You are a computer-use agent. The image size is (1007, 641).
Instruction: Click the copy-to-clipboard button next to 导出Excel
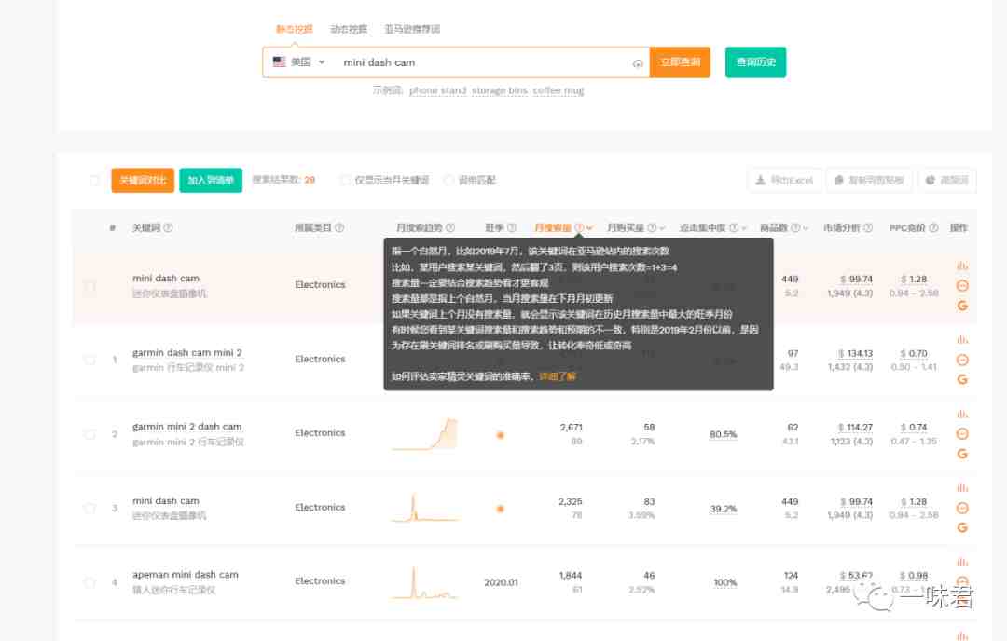pyautogui.click(x=870, y=181)
